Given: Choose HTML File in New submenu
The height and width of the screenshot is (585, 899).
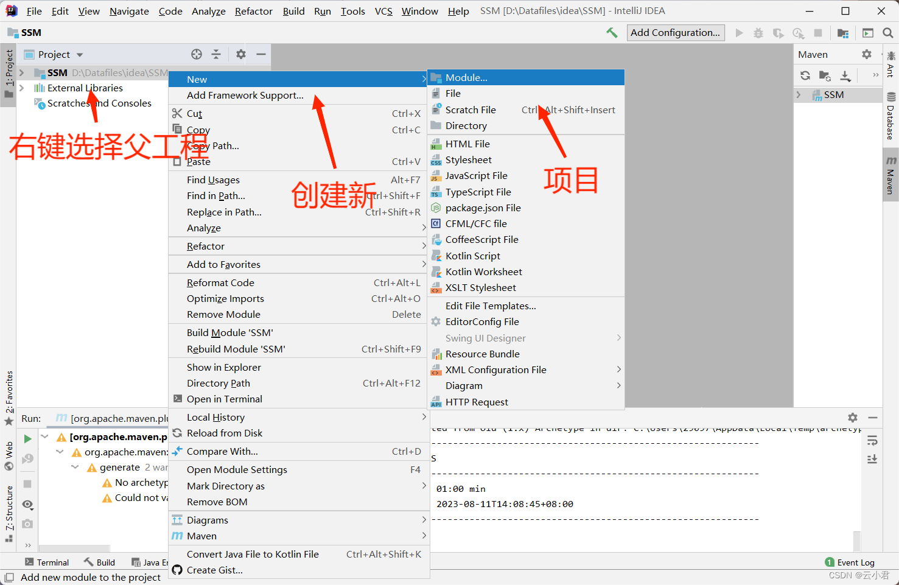Looking at the screenshot, I should pyautogui.click(x=526, y=144).
